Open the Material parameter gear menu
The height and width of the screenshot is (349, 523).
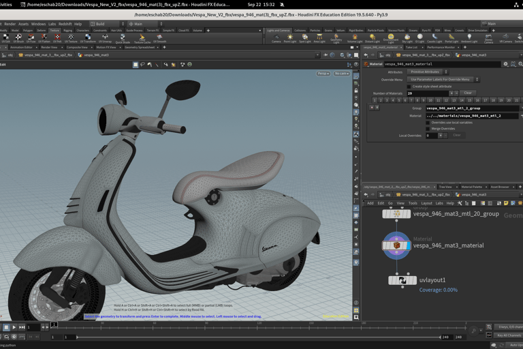[x=505, y=64]
